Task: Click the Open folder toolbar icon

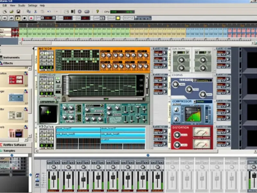Action: (x=11, y=12)
